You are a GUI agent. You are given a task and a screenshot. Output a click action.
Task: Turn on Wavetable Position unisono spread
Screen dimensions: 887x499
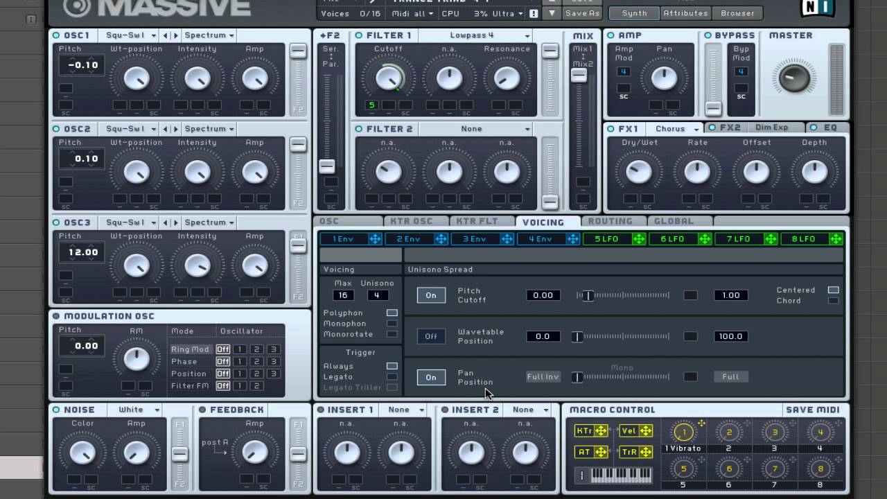click(430, 336)
